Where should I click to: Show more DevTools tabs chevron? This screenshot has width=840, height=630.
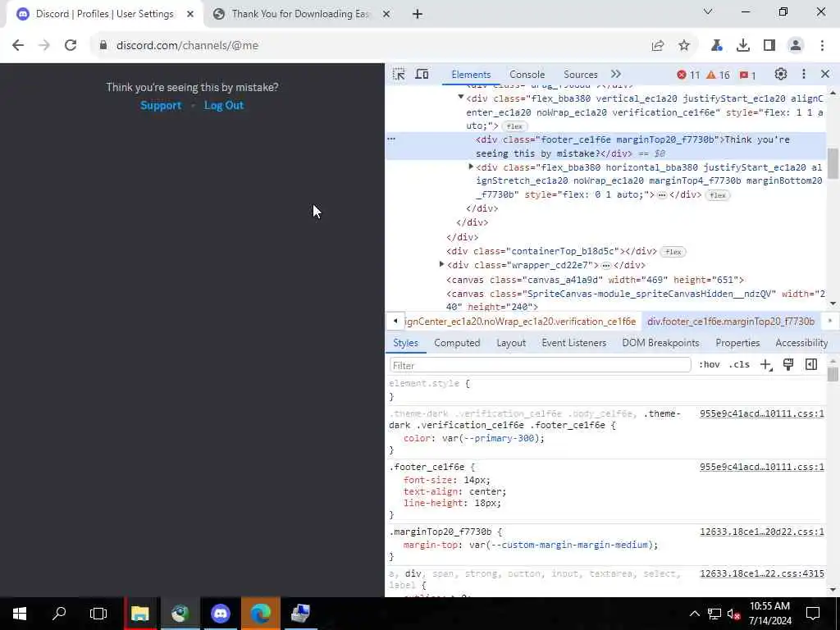click(616, 75)
